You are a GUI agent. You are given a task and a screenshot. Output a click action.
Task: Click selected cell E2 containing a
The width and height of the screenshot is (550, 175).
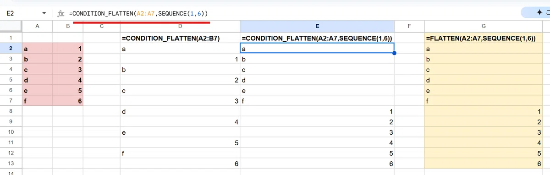[317, 49]
